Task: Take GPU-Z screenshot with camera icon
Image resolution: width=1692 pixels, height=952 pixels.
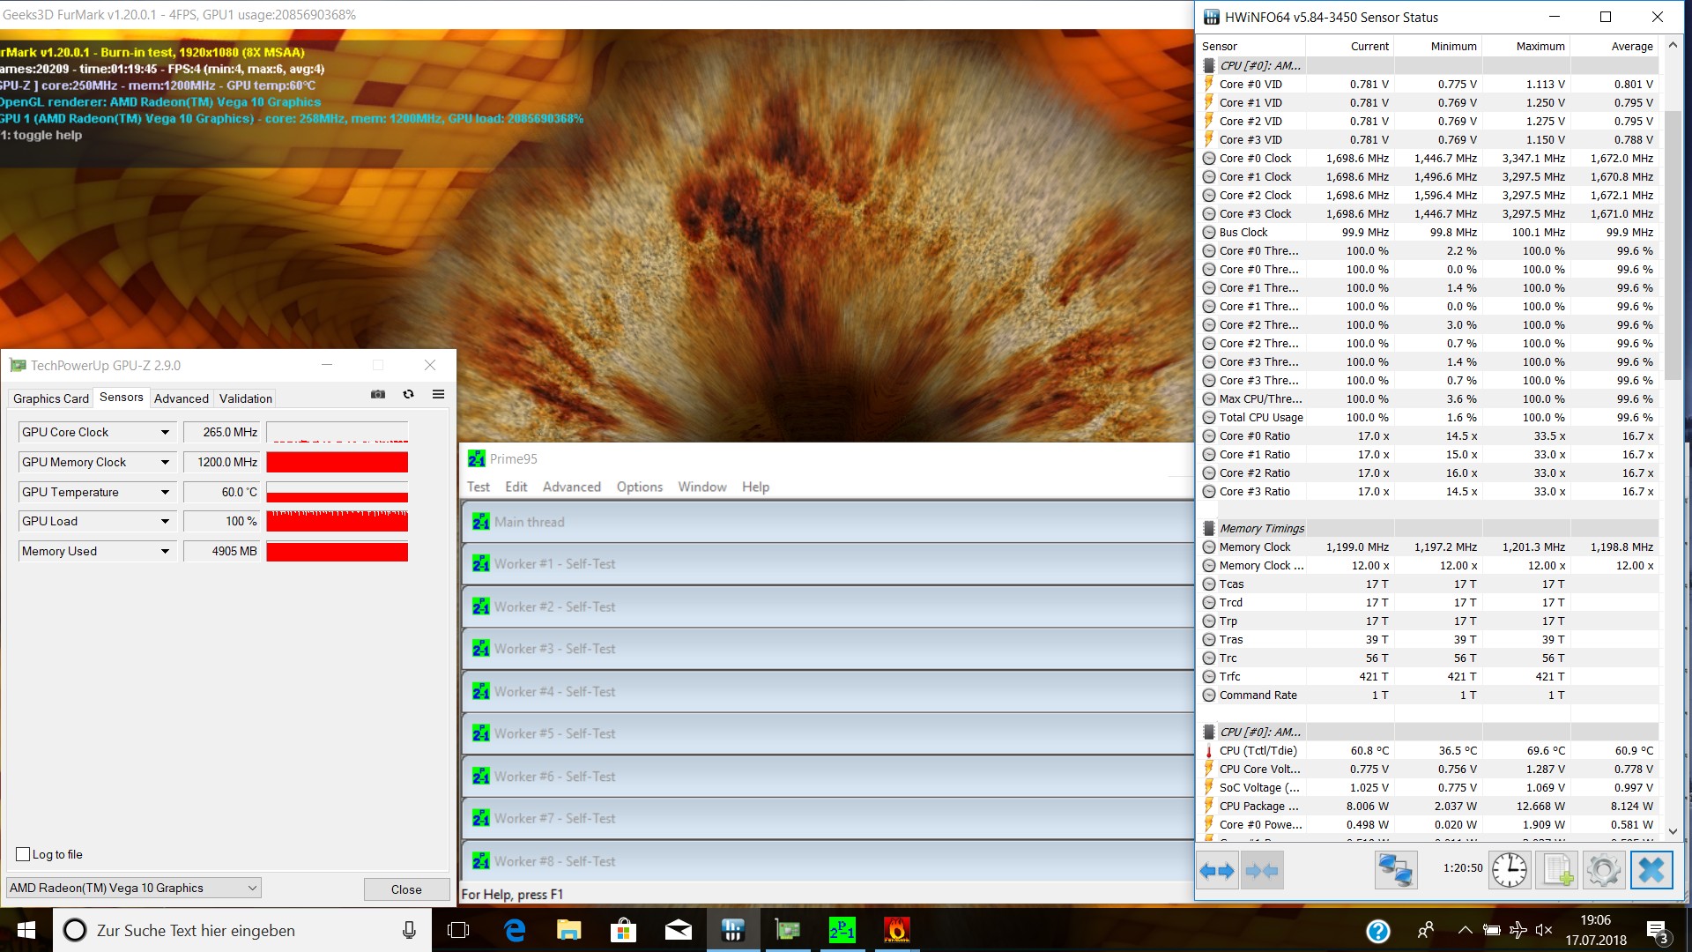Action: pyautogui.click(x=378, y=394)
